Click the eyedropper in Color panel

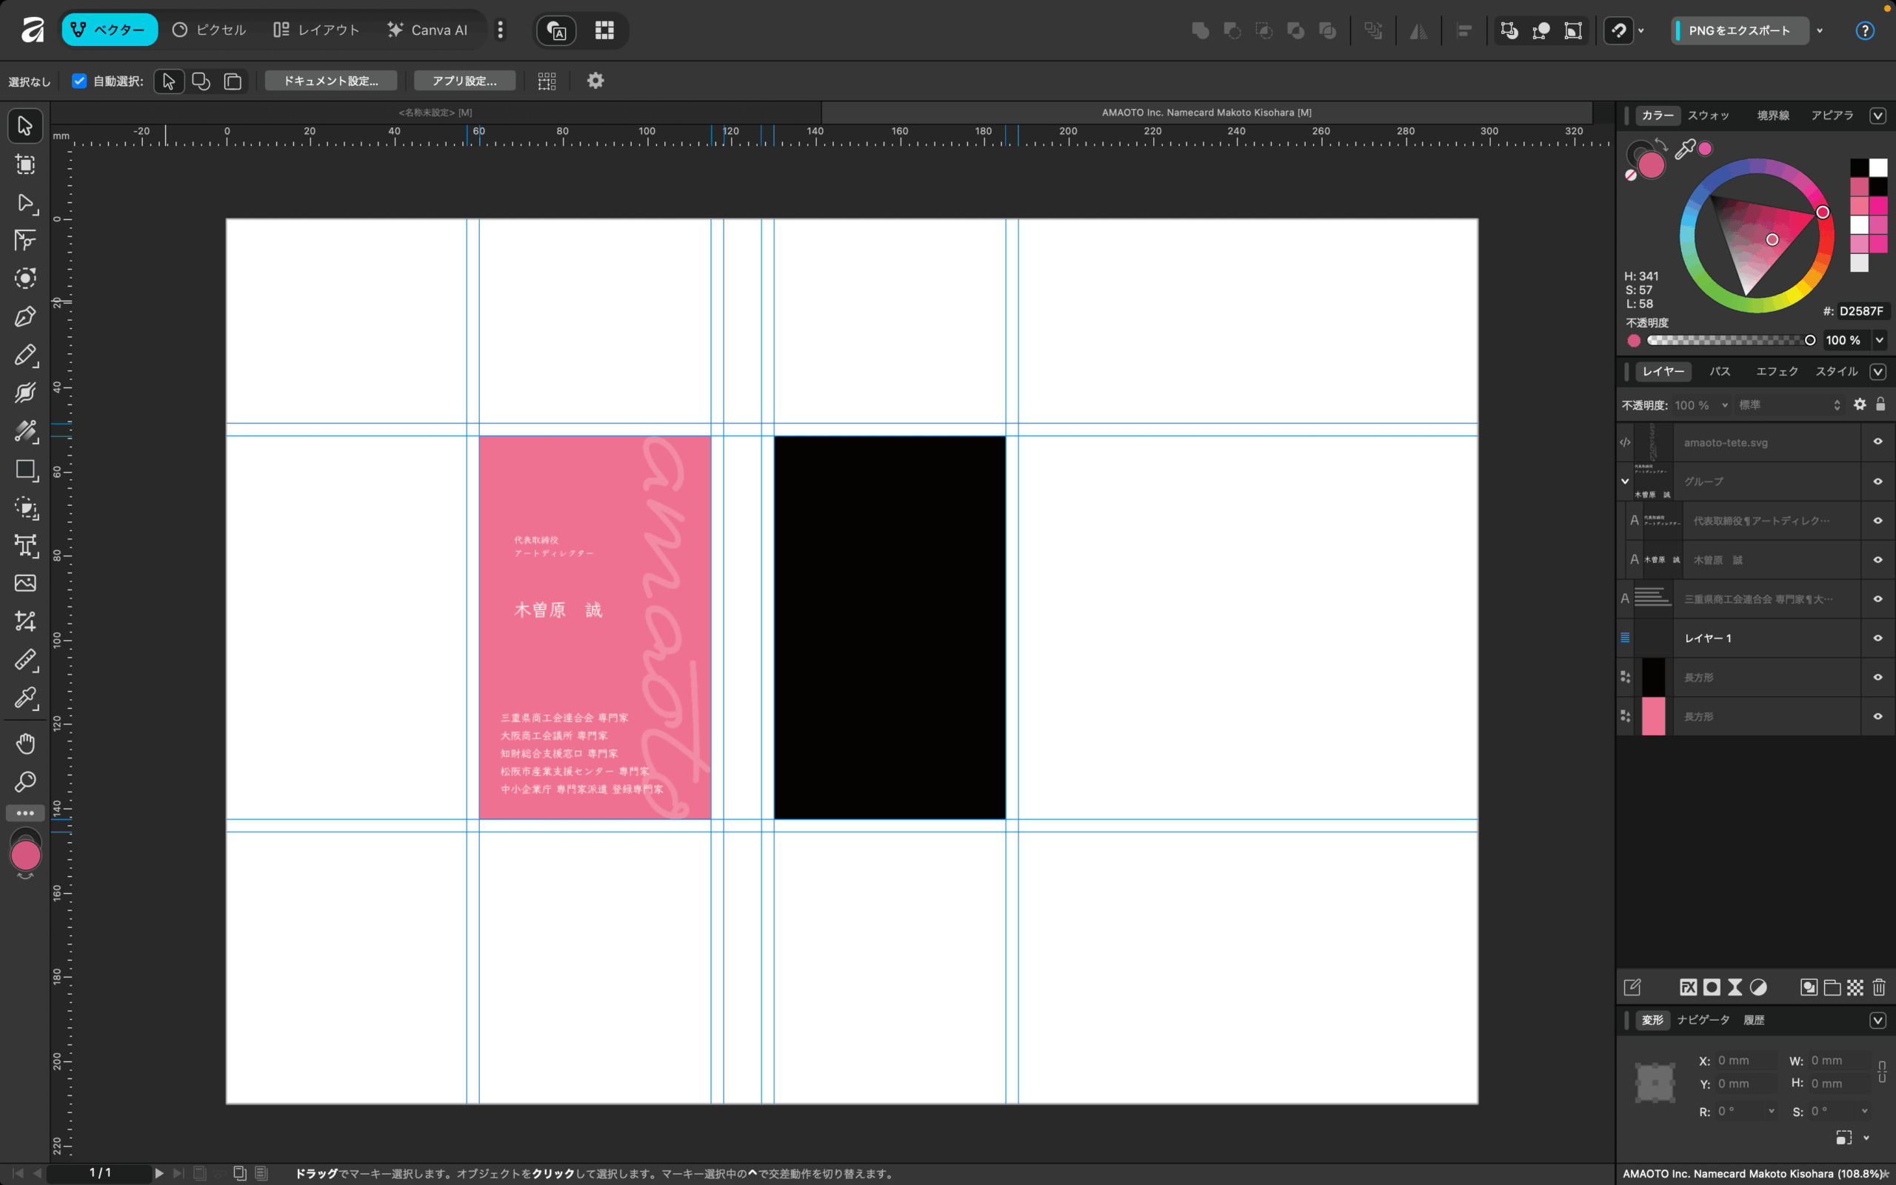pyautogui.click(x=1684, y=149)
